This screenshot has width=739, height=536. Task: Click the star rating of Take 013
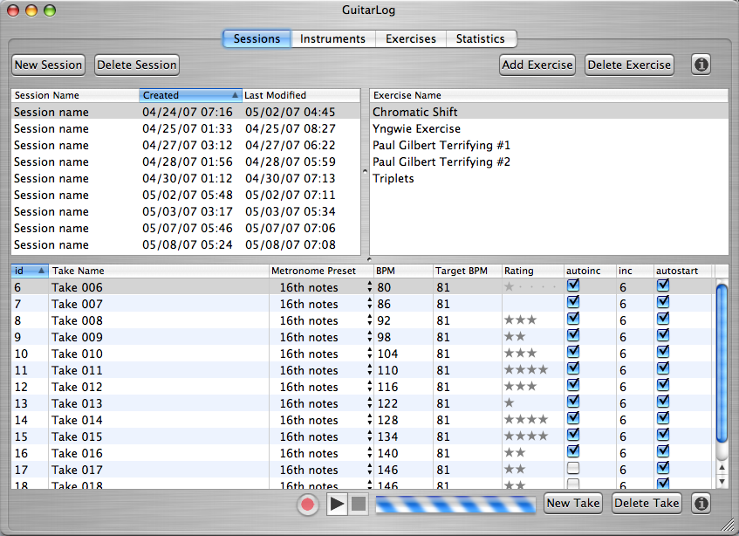point(509,403)
